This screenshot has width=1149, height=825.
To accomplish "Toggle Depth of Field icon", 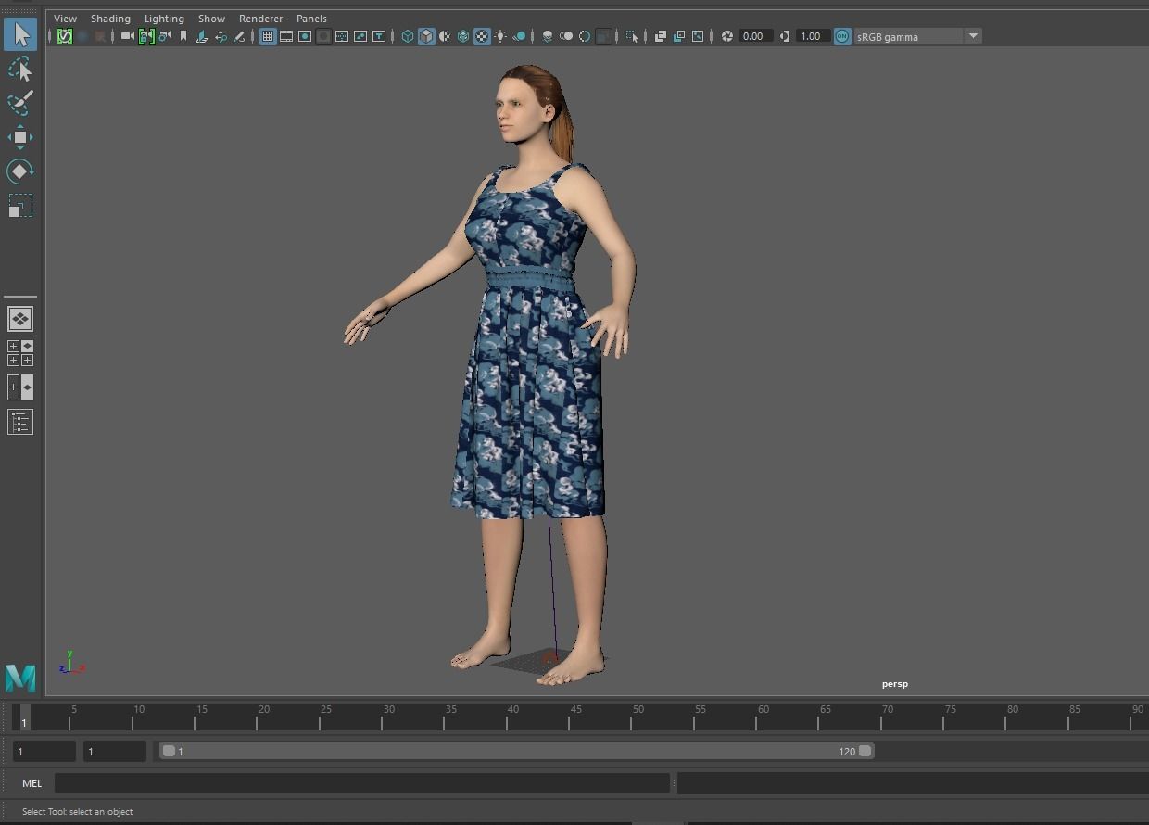I will click(x=603, y=36).
